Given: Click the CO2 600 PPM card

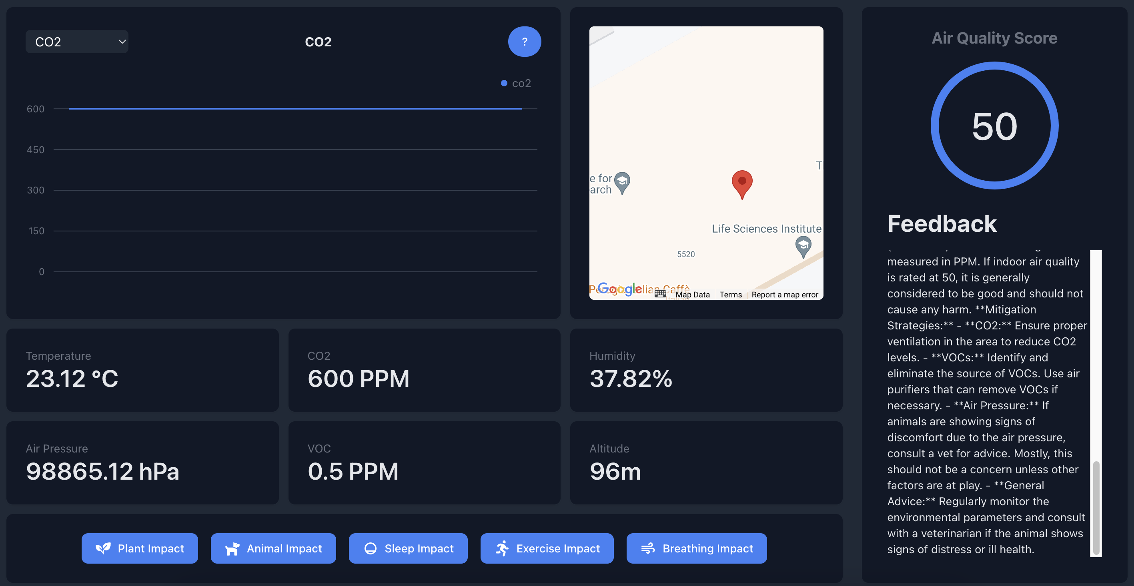Looking at the screenshot, I should (424, 370).
